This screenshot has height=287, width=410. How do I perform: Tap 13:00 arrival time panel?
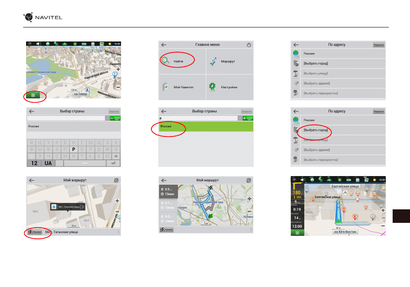click(297, 225)
